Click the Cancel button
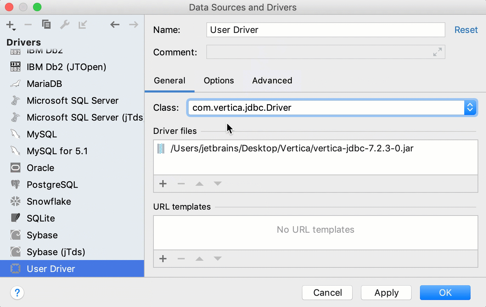This screenshot has width=486, height=307. click(327, 293)
